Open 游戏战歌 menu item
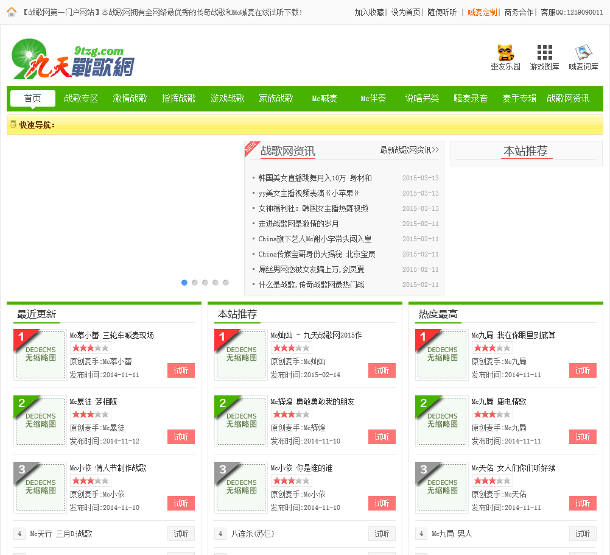The width and height of the screenshot is (610, 555). 227,98
